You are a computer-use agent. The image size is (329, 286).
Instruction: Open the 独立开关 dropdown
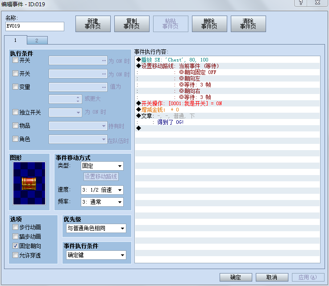coord(65,112)
